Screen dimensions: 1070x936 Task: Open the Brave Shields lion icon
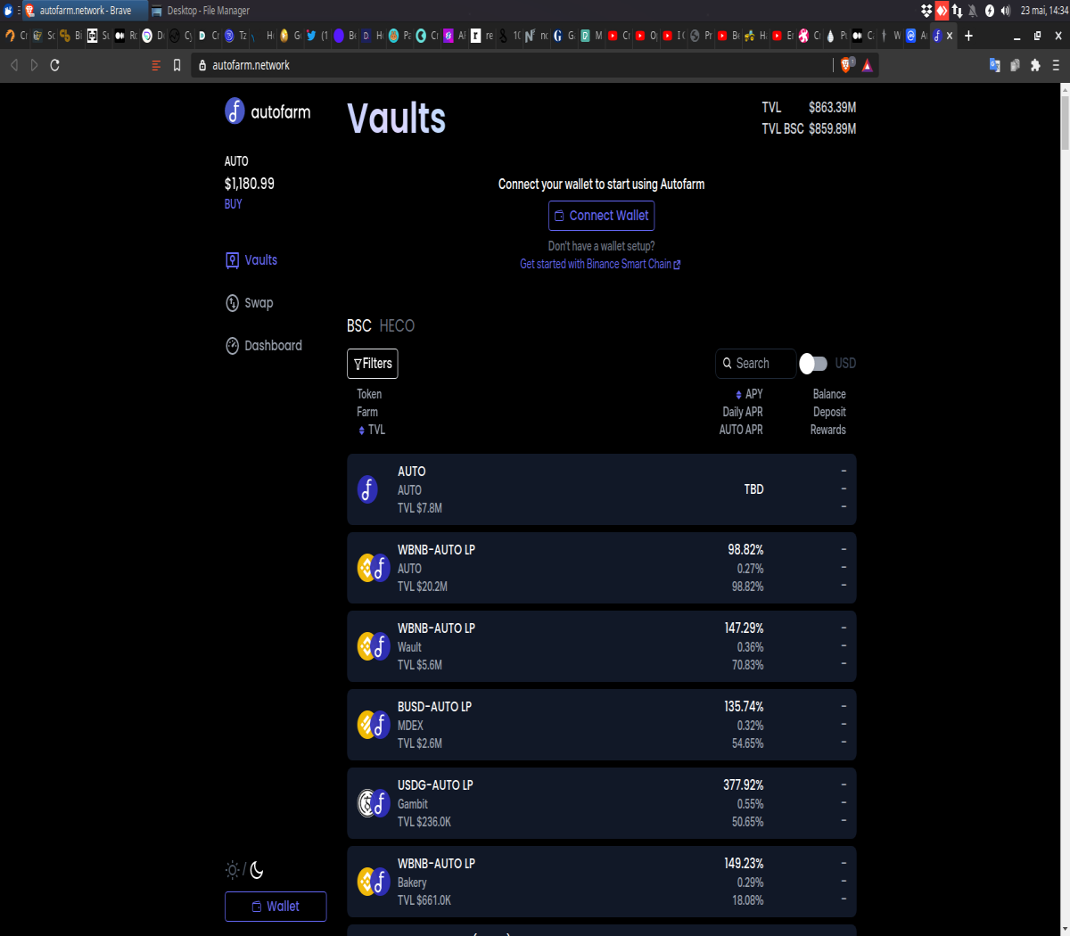848,64
